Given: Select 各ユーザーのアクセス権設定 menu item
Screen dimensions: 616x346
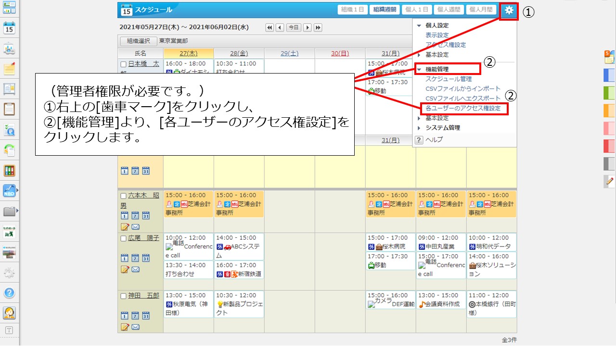Looking at the screenshot, I should click(463, 109).
